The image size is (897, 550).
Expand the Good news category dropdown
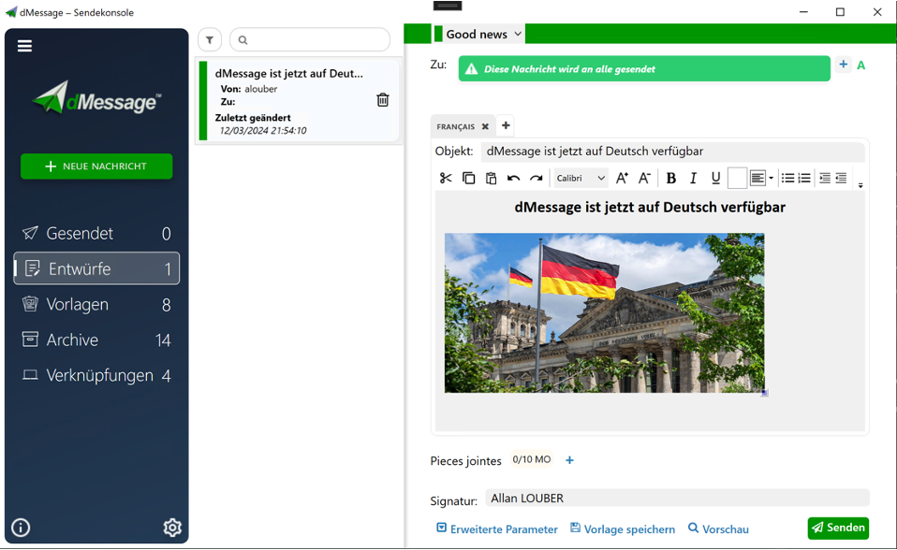[518, 34]
